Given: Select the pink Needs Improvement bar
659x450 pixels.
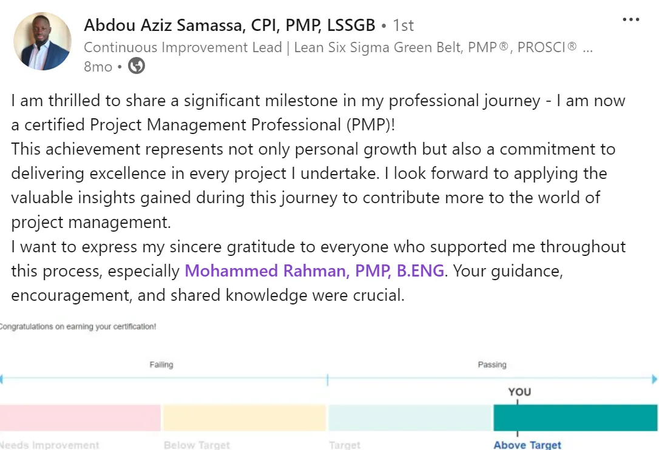Looking at the screenshot, I should tap(80, 418).
